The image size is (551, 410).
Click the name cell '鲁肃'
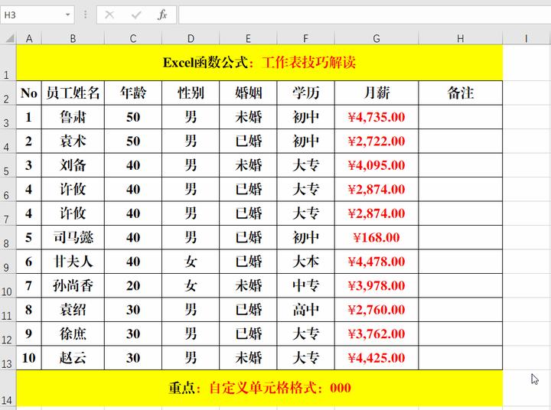[73, 117]
